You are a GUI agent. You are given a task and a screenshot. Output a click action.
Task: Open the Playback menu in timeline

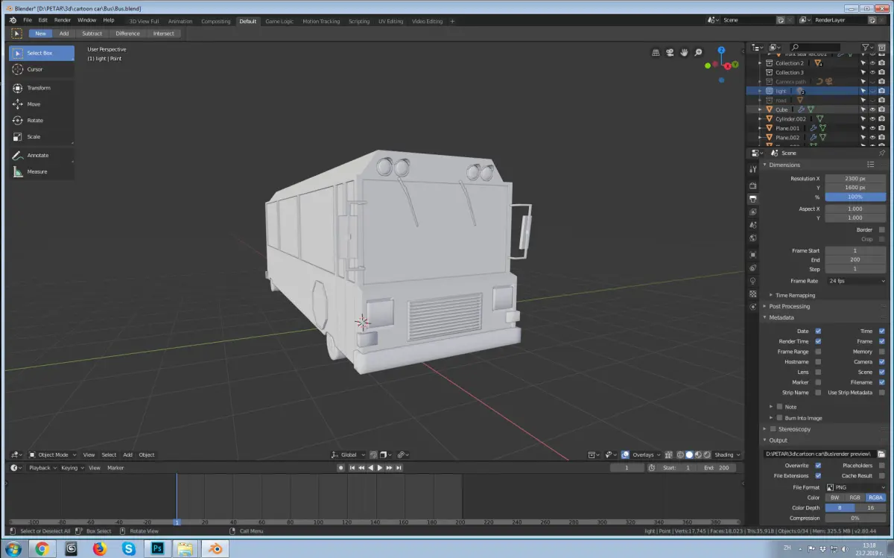41,468
